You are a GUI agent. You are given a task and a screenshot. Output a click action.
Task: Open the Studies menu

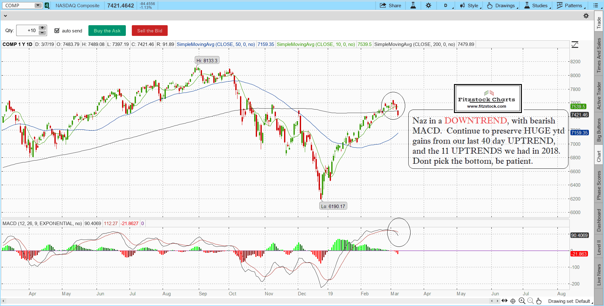(x=537, y=5)
